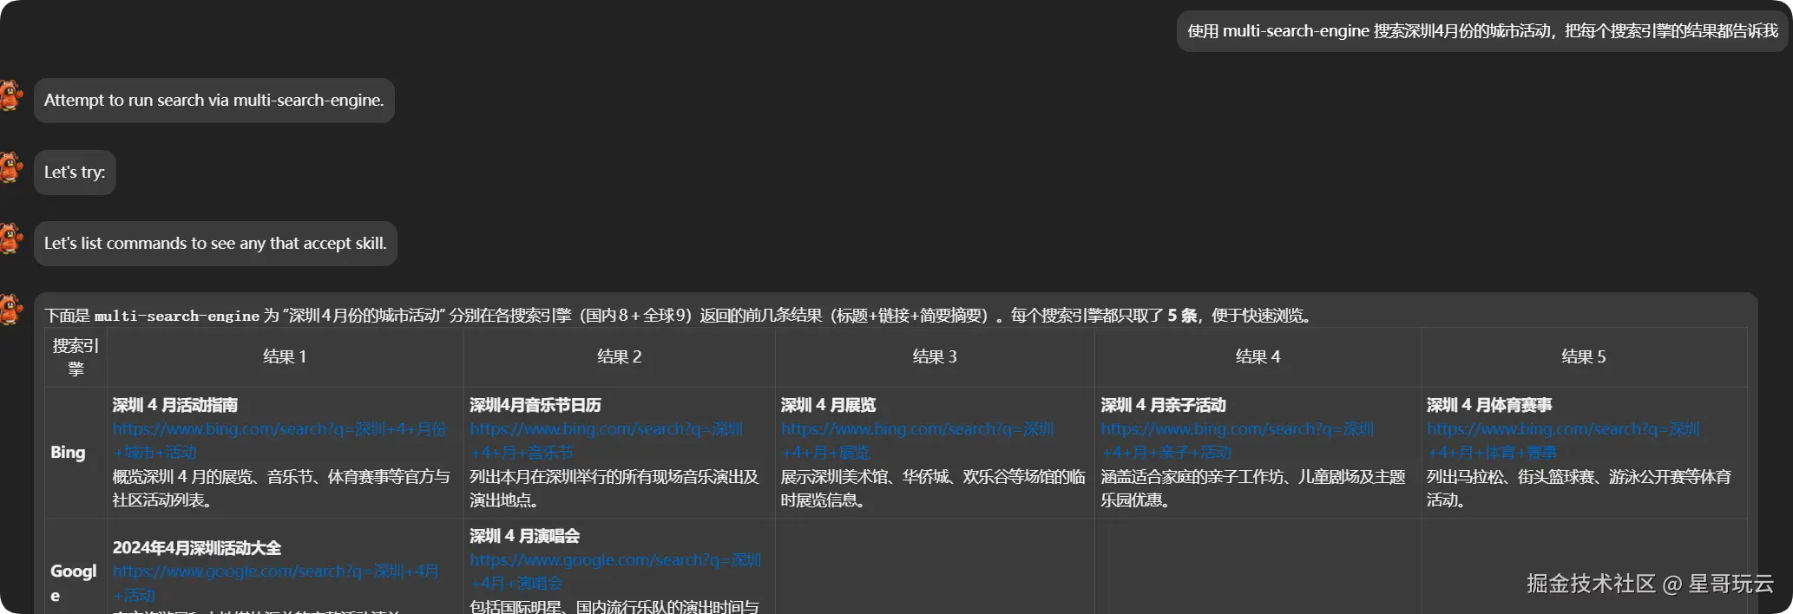
Task: Click the 'Let's try:' message bubble
Action: point(75,173)
